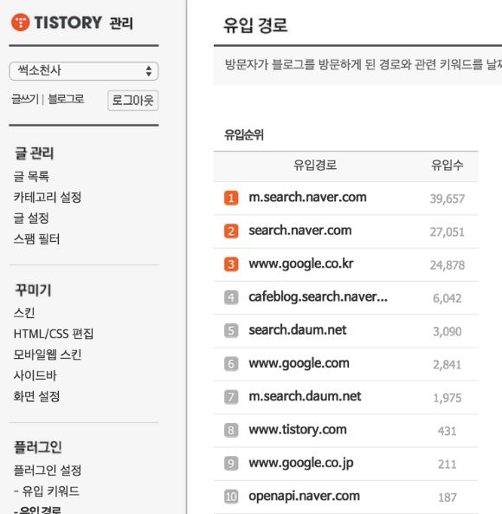Click the 유입경로 column header

click(315, 165)
